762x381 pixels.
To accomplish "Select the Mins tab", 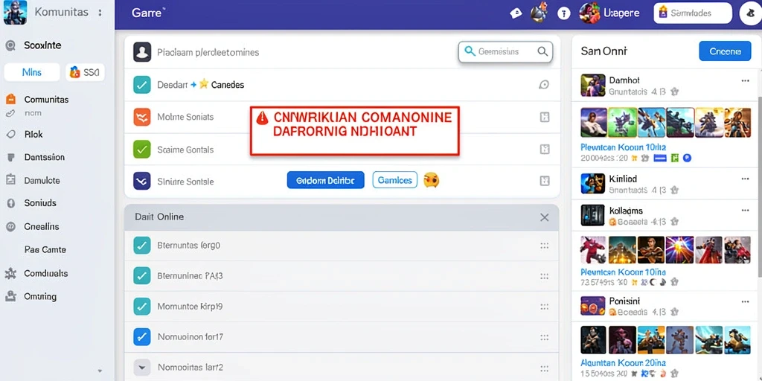I will click(32, 72).
